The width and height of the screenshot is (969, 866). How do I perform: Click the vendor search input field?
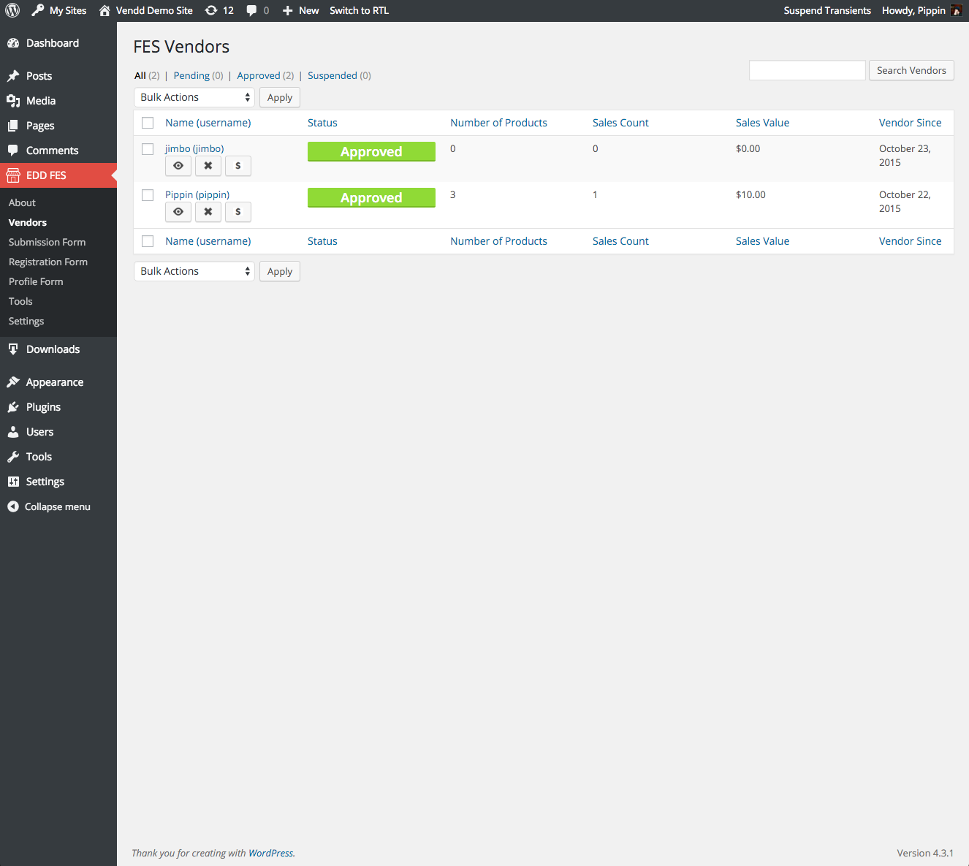807,70
